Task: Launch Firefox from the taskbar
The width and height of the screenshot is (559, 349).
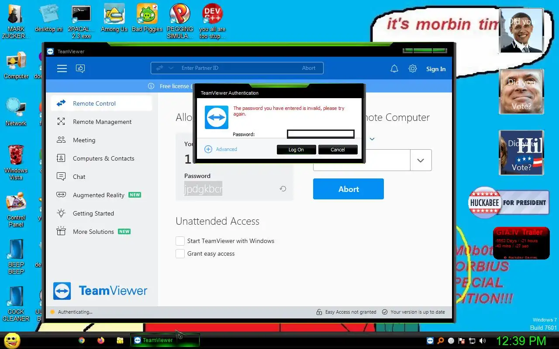Action: point(101,340)
